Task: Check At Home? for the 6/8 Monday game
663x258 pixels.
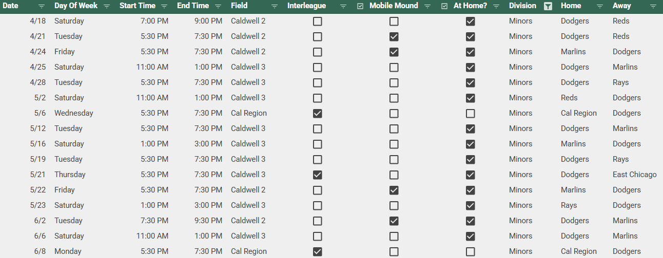Action: click(x=470, y=251)
